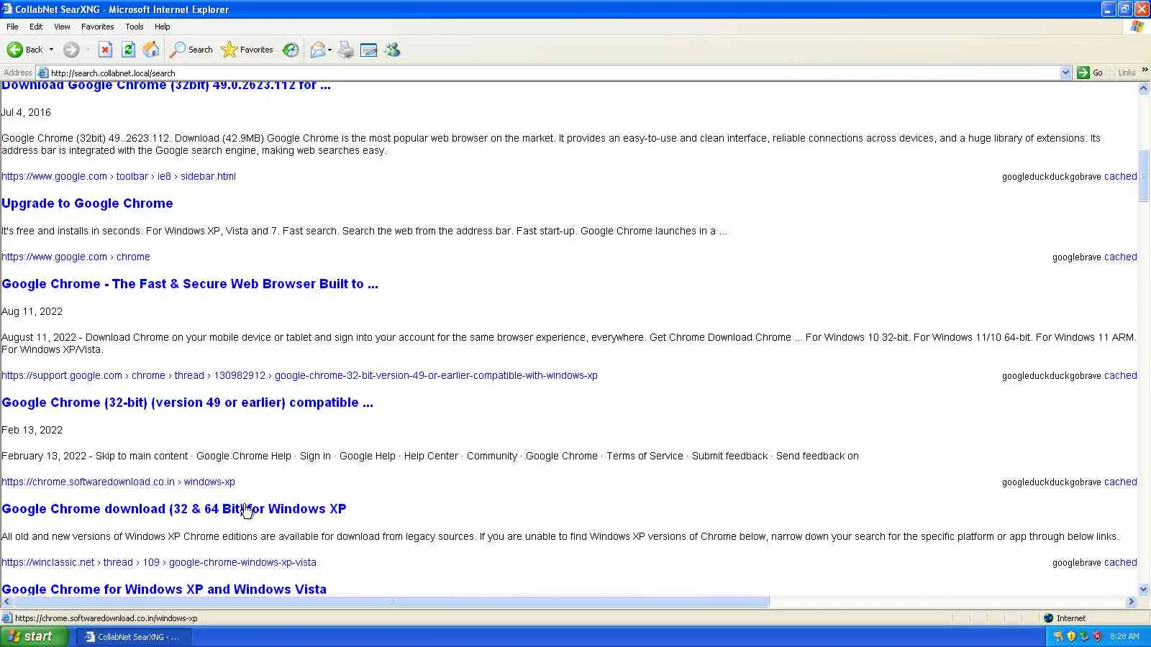The image size is (1151, 647).
Task: Open the Tools menu
Action: coord(135,27)
